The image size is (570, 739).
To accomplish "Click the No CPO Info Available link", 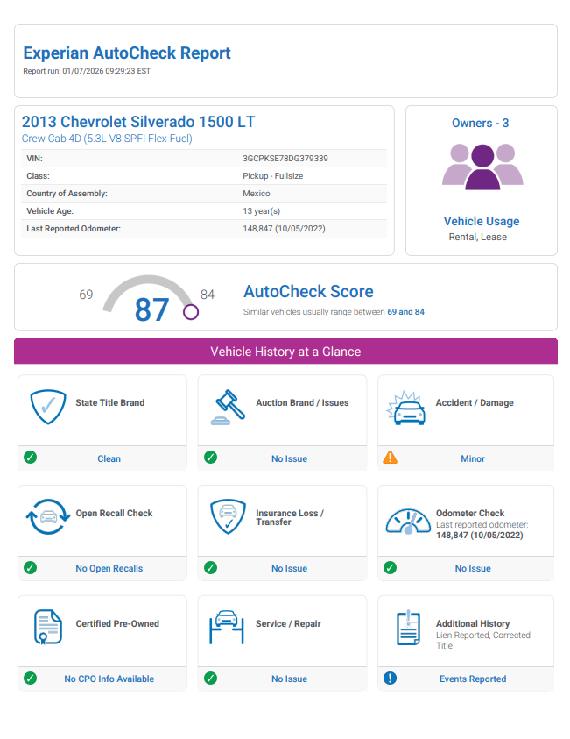I will (109, 679).
